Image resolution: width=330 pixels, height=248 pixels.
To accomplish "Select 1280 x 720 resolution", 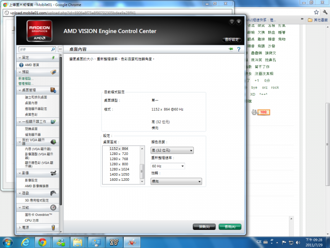I will point(119,154).
